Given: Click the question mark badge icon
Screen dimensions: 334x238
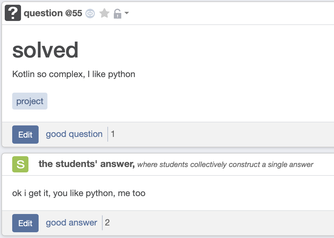Looking at the screenshot, I should [x=13, y=13].
